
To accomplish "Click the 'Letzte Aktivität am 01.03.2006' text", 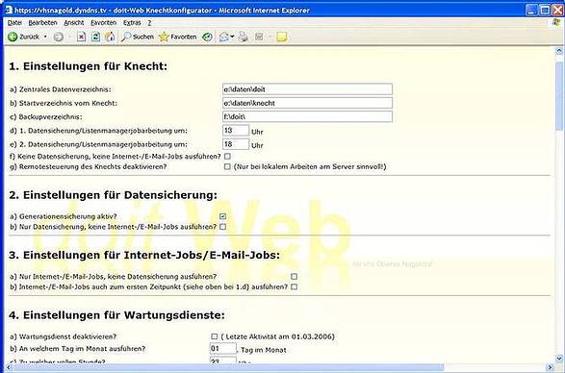I will (278, 336).
